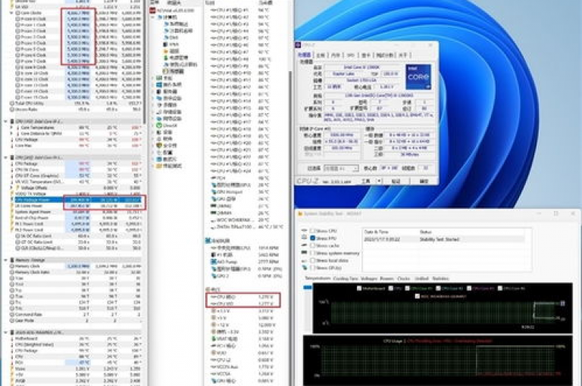The image size is (582, 386).
Task: Select the Stability Test Started log entry
Action: point(444,239)
